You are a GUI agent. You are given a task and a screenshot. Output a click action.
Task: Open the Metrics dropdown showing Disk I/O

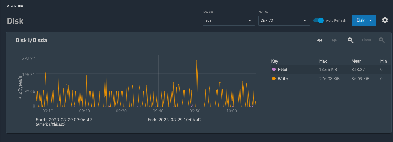(x=284, y=21)
